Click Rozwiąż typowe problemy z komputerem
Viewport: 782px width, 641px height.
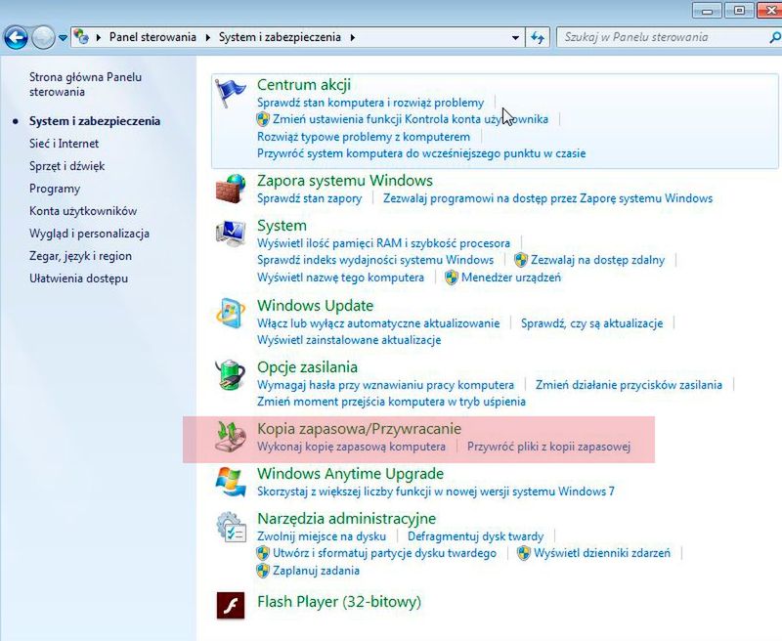364,137
